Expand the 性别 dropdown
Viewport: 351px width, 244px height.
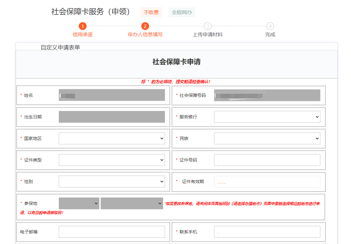pyautogui.click(x=112, y=182)
